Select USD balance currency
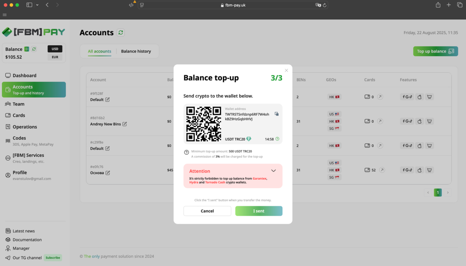 55,49
